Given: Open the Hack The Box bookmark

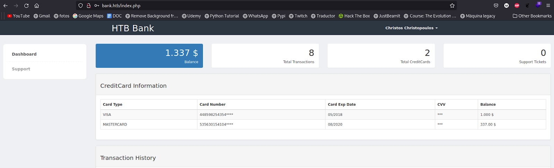Looking at the screenshot, I should click(354, 16).
